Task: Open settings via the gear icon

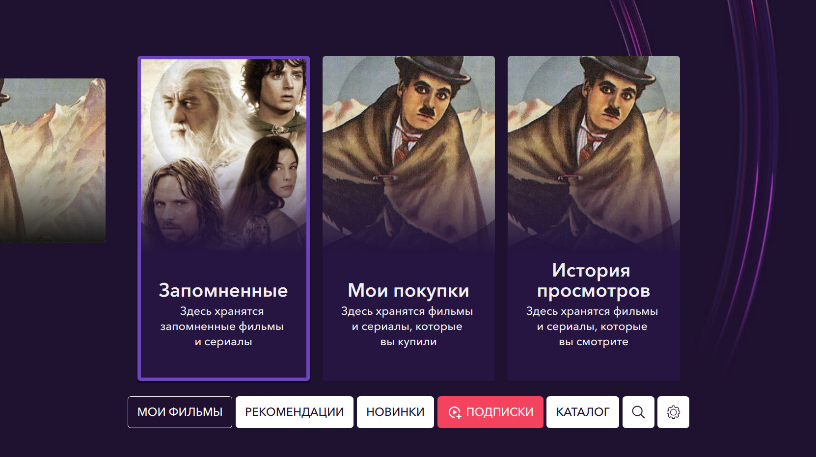Action: (x=673, y=412)
